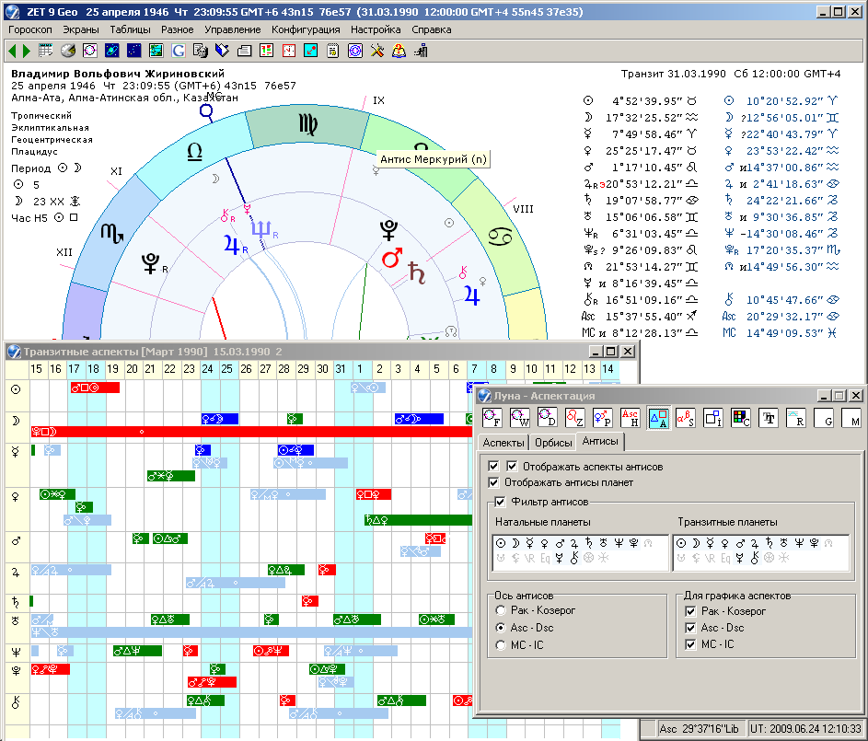Switch to the 'Аспекты' tab
The image size is (868, 741).
503,443
